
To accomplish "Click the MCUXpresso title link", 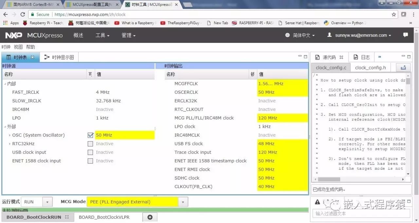I will pos(45,35).
